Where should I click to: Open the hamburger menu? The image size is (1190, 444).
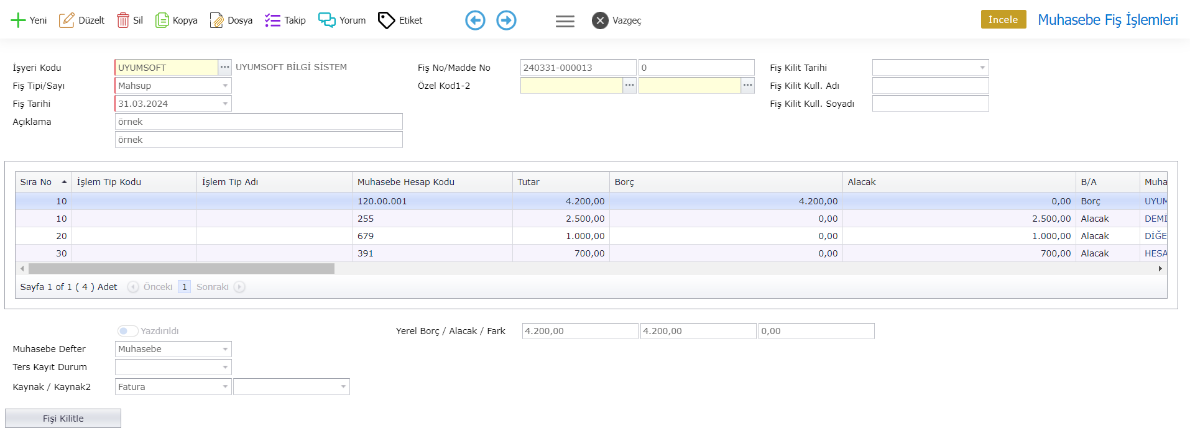coord(565,21)
